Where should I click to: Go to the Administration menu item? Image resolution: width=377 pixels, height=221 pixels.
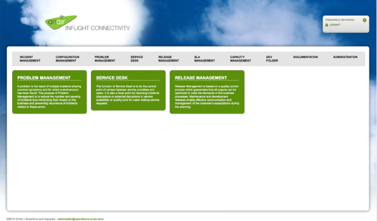click(x=345, y=57)
